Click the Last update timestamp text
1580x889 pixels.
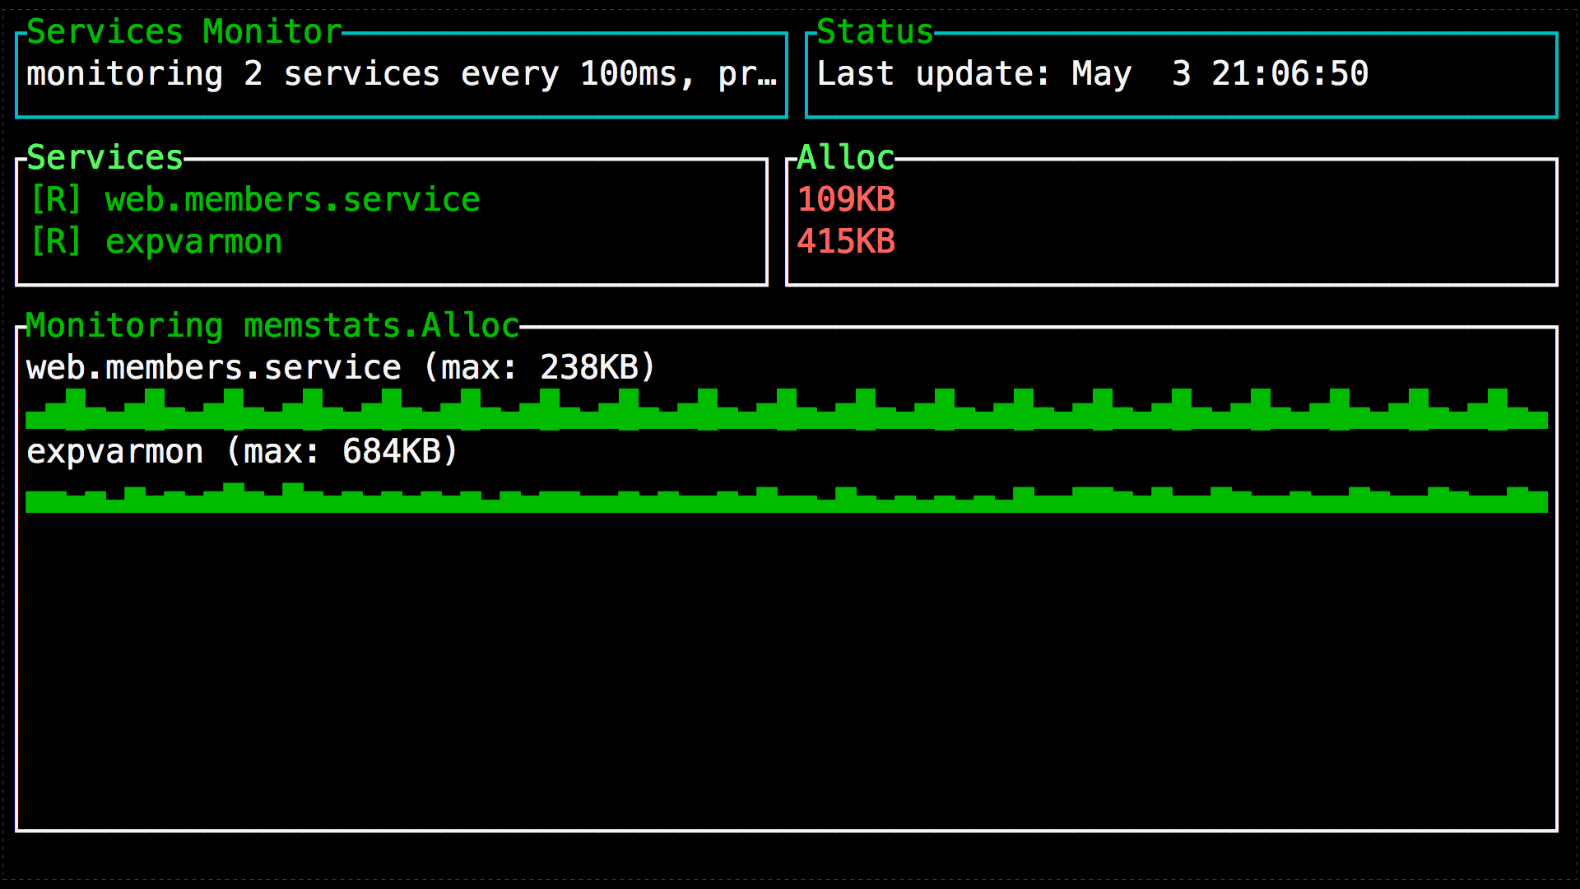pyautogui.click(x=1092, y=74)
